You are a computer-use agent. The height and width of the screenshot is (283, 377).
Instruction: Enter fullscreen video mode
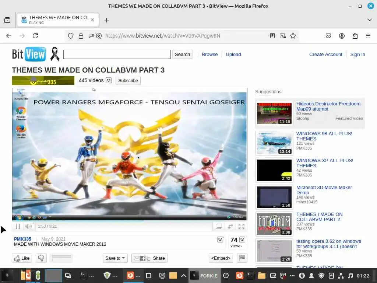[x=242, y=226]
